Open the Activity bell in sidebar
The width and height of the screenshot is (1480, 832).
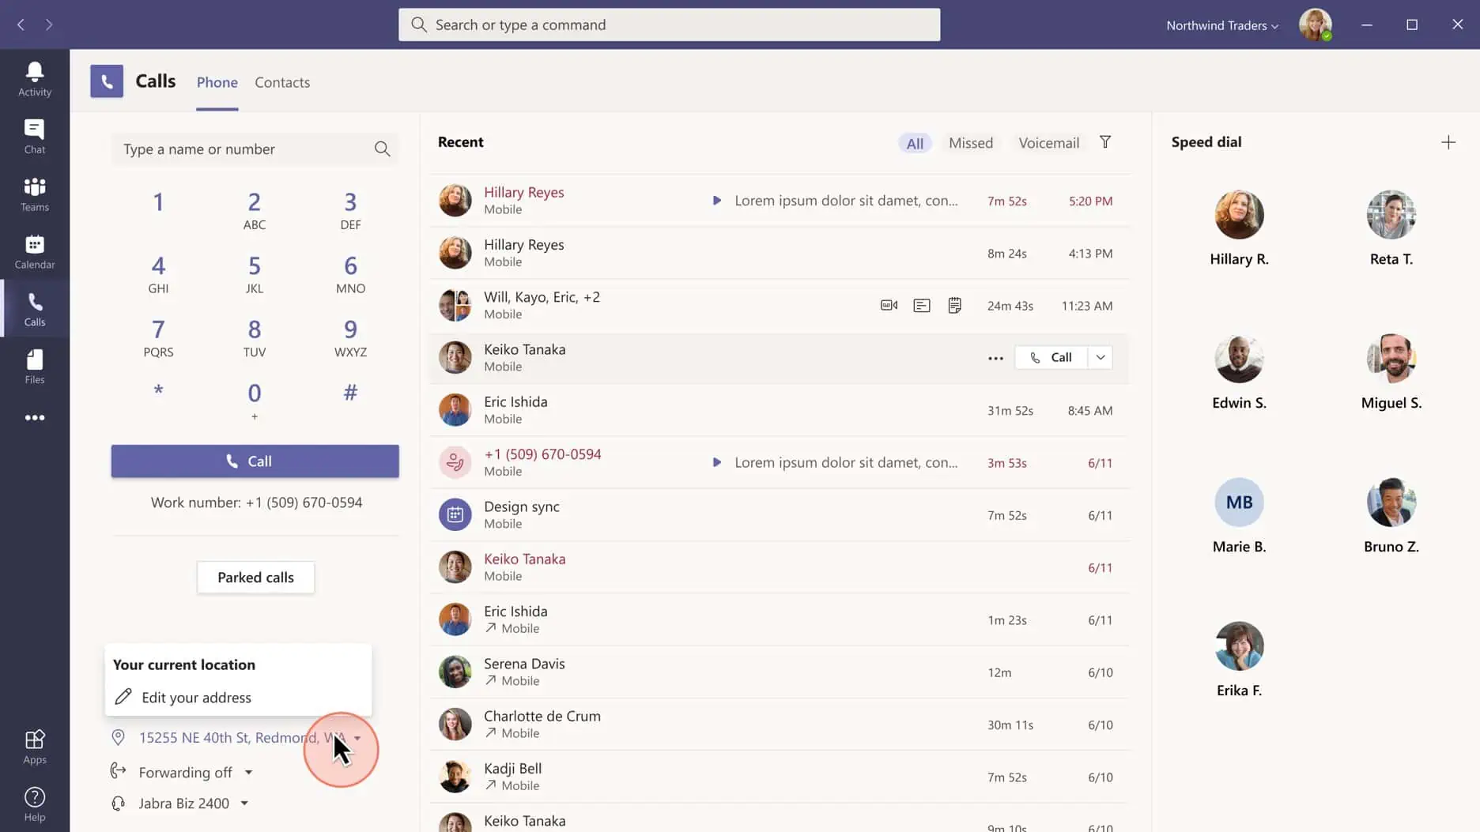[x=35, y=79]
